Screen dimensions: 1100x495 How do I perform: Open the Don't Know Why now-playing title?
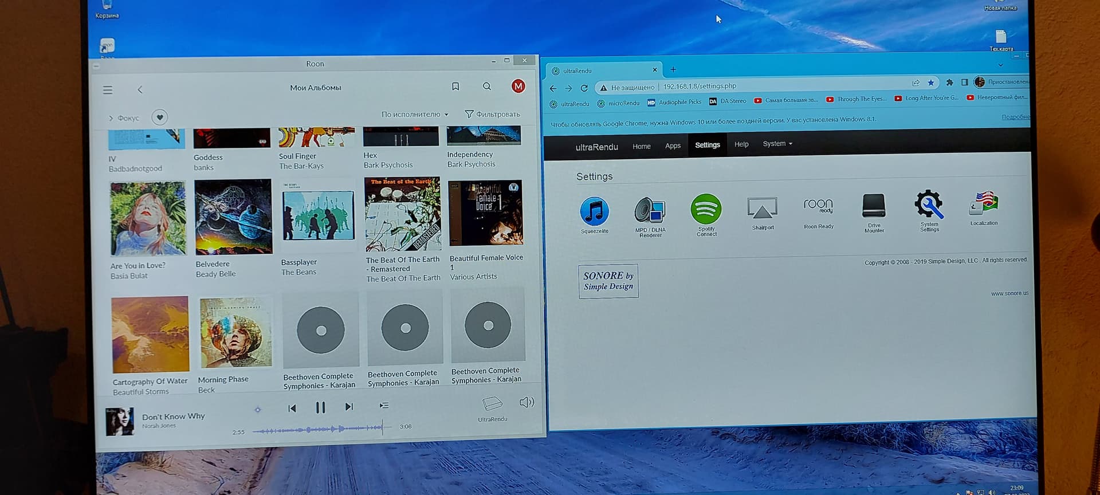(x=173, y=417)
